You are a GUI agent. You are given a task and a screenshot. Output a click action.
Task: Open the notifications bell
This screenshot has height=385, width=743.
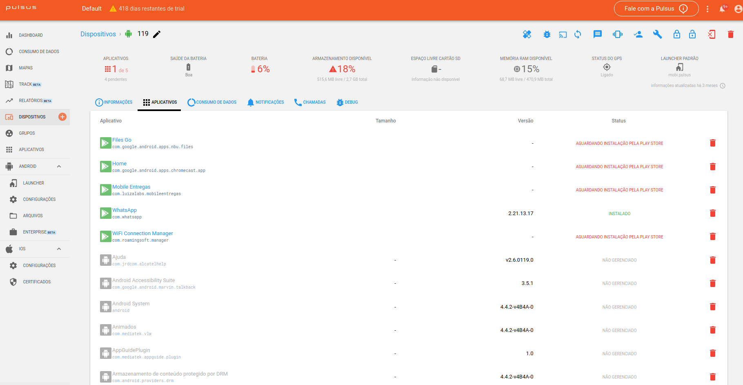point(722,9)
